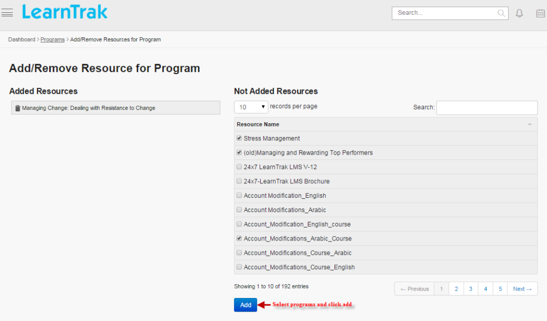Go to page 2 of results
The width and height of the screenshot is (547, 321).
[x=456, y=289]
